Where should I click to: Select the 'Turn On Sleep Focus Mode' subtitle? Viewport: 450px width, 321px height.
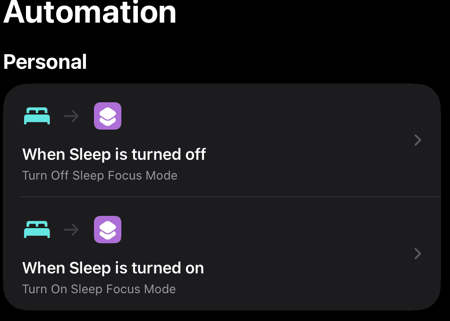pyautogui.click(x=99, y=289)
